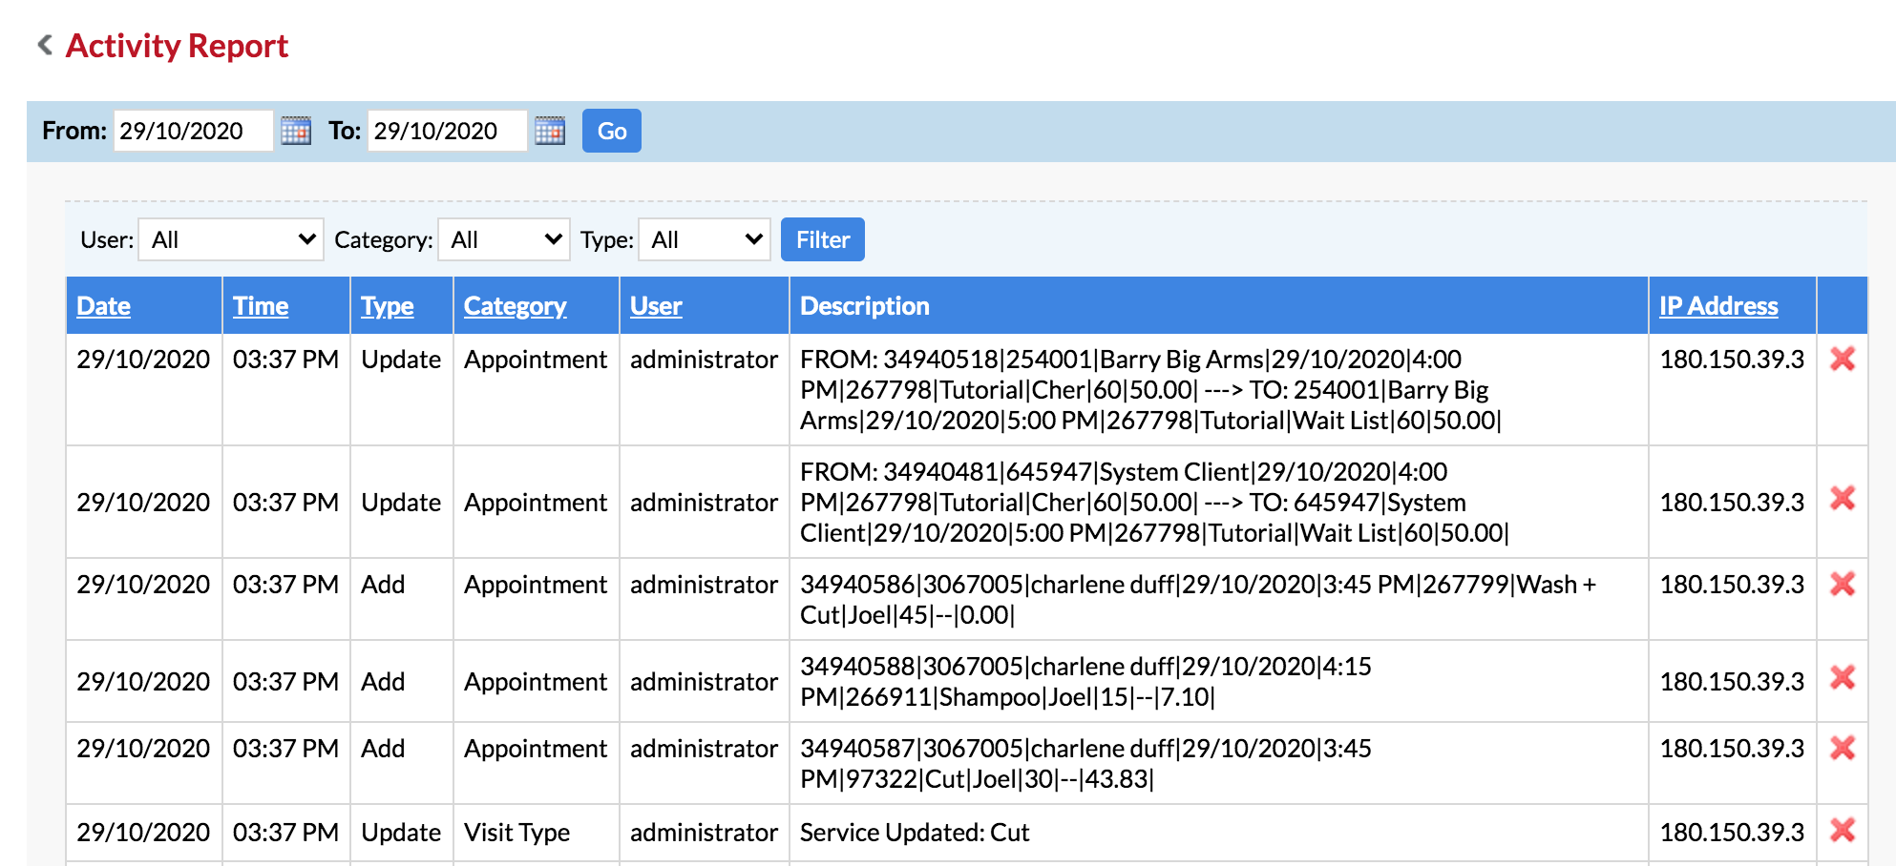The width and height of the screenshot is (1896, 866).
Task: Delete the Wash + Cut appointment entry
Action: click(1843, 584)
